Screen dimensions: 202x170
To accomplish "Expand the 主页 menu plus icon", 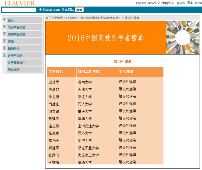I will (5, 20).
